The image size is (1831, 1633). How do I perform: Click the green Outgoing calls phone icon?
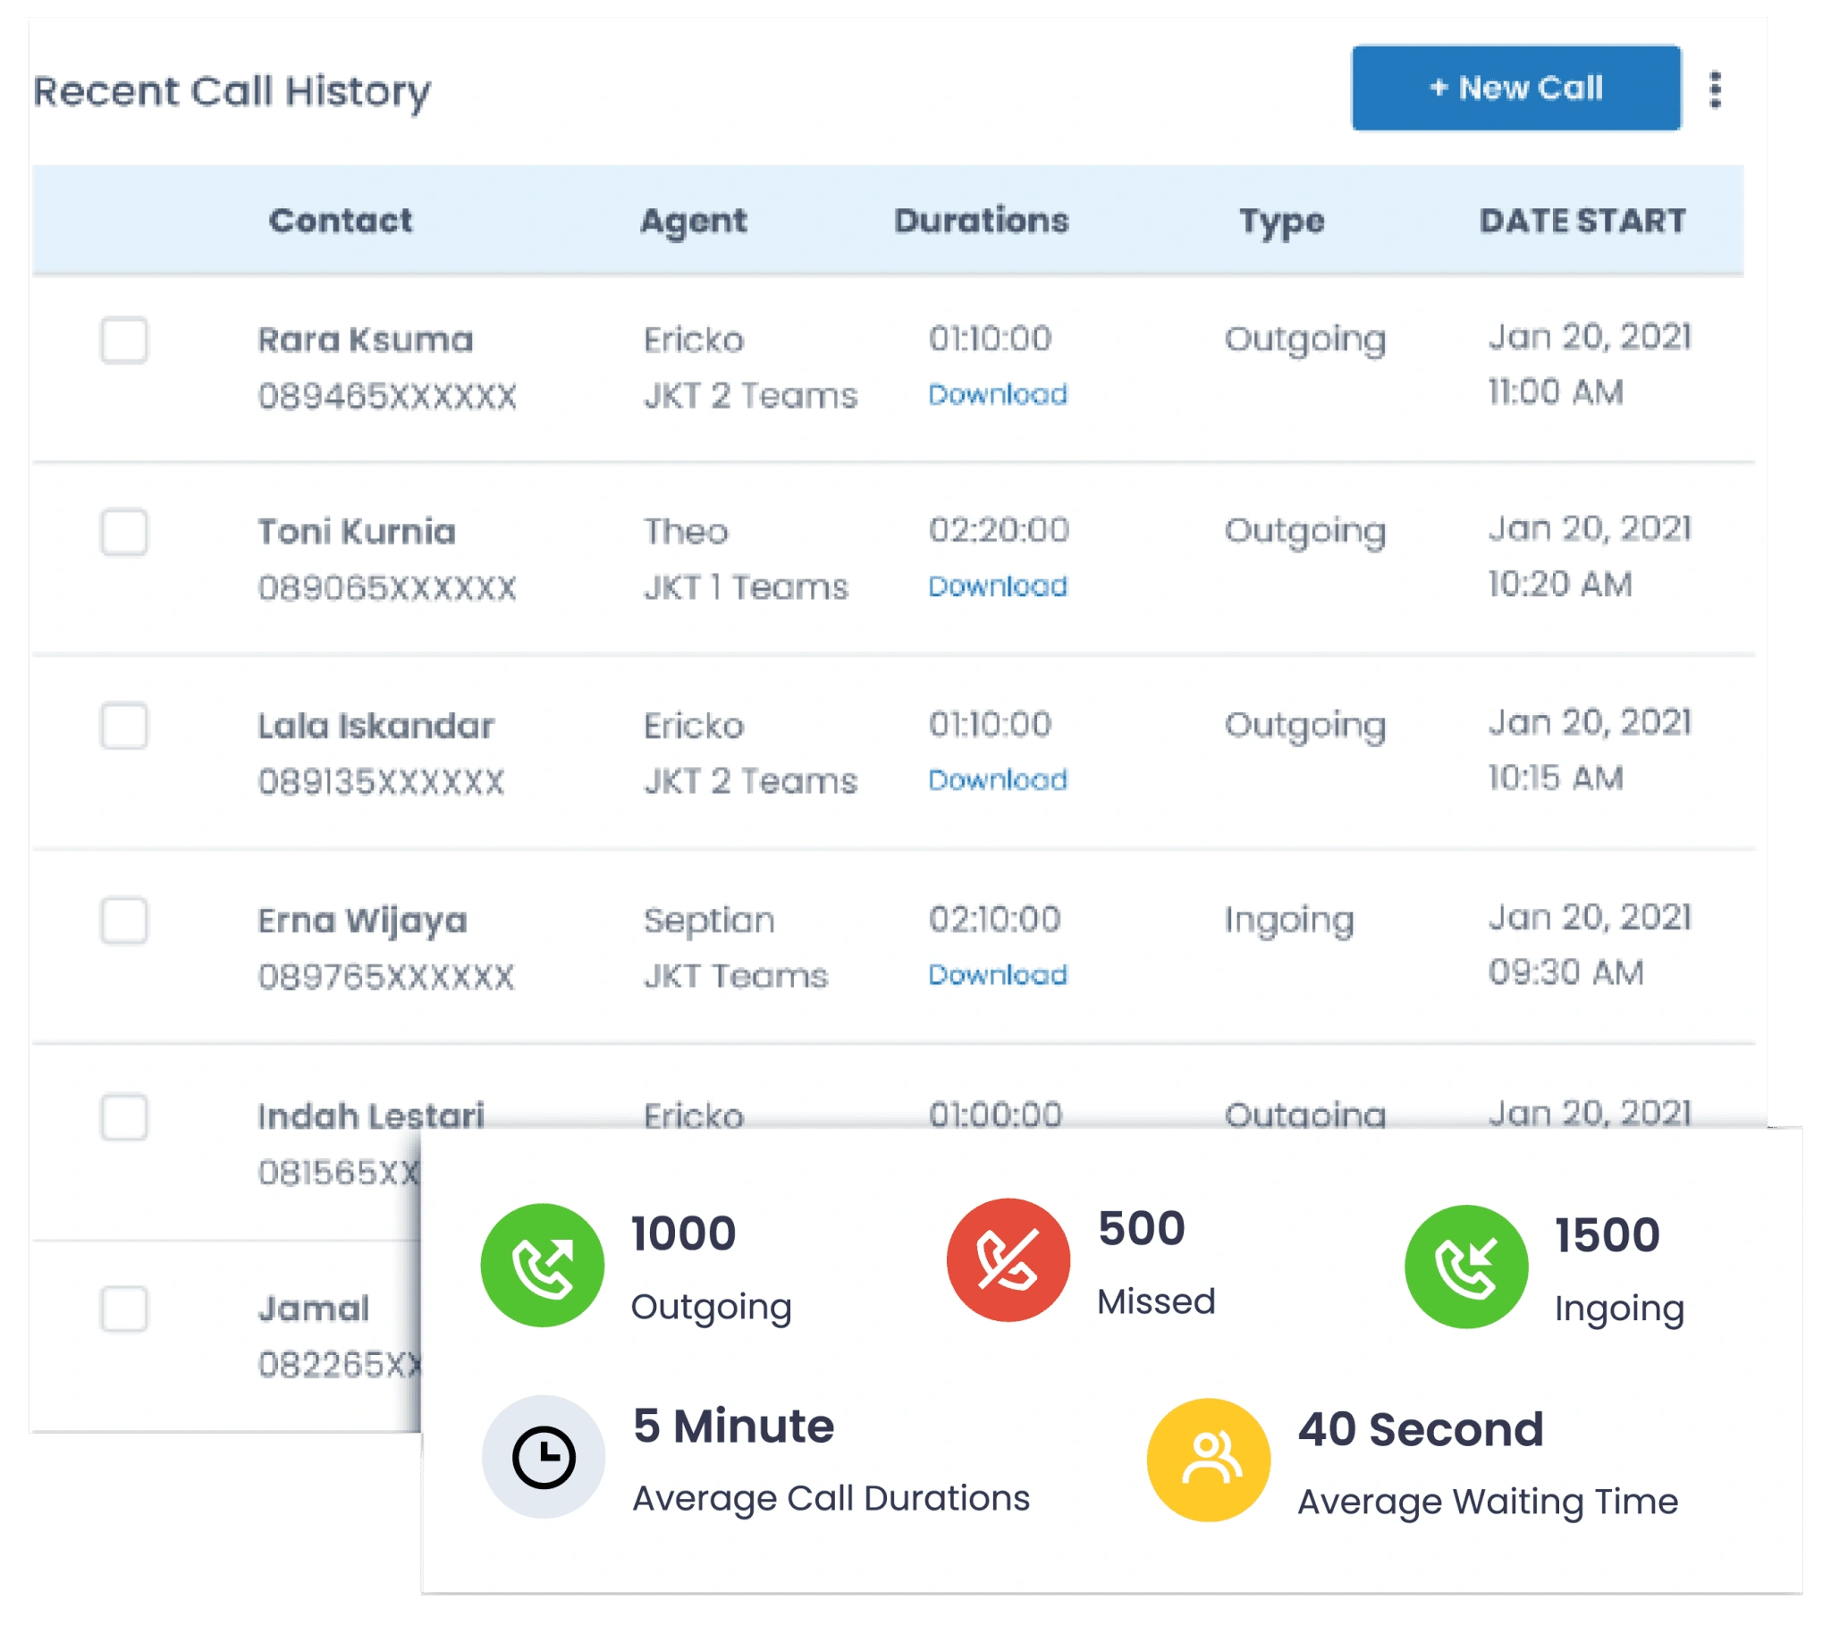tap(542, 1265)
